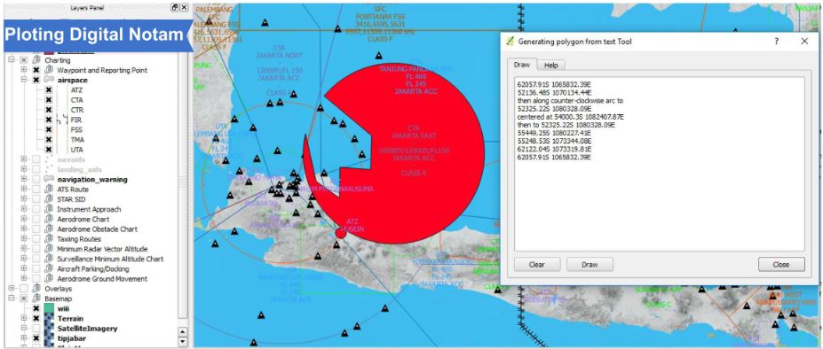
Task: Open the Help tab
Action: pyautogui.click(x=550, y=66)
